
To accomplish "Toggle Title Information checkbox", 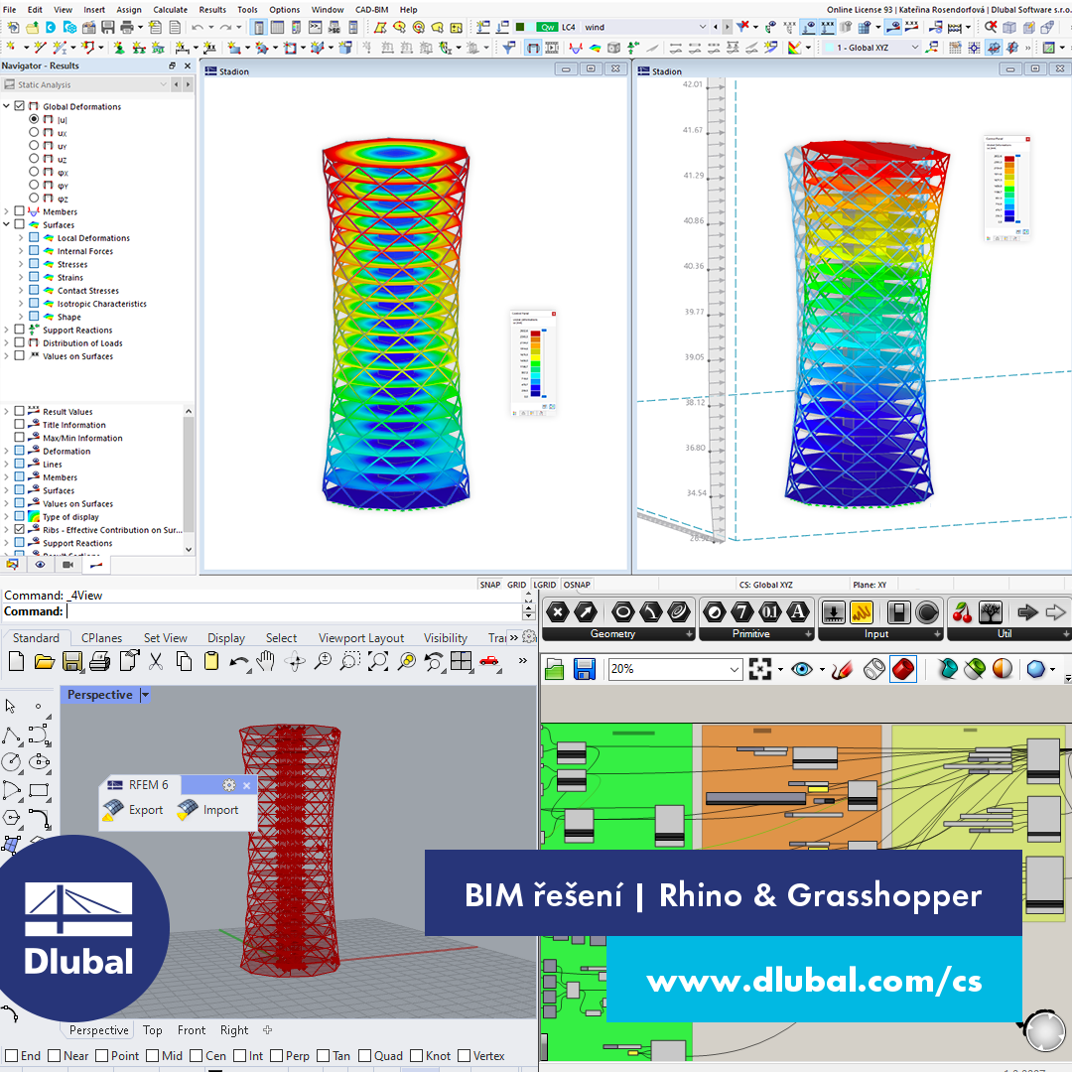I will tap(19, 425).
